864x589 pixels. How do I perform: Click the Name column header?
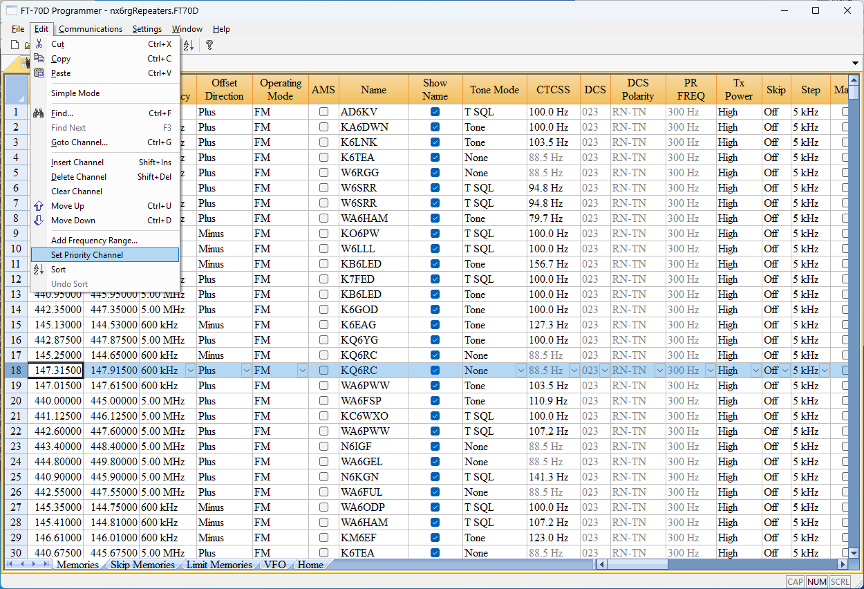pos(373,89)
